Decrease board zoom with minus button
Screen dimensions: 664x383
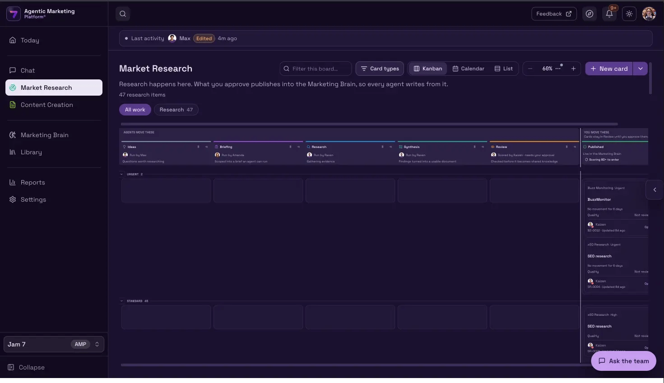coord(530,69)
